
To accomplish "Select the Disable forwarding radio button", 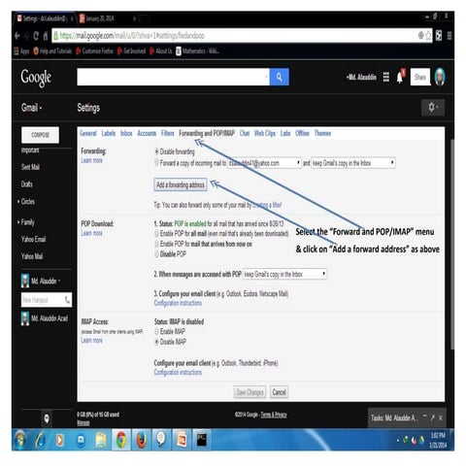I will pyautogui.click(x=156, y=151).
